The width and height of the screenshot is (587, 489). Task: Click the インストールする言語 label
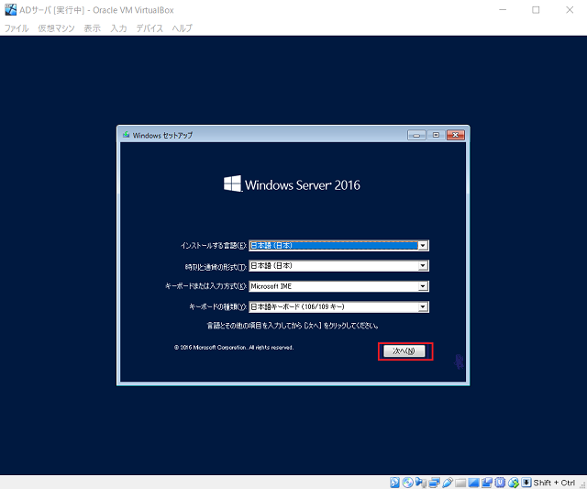coord(214,246)
